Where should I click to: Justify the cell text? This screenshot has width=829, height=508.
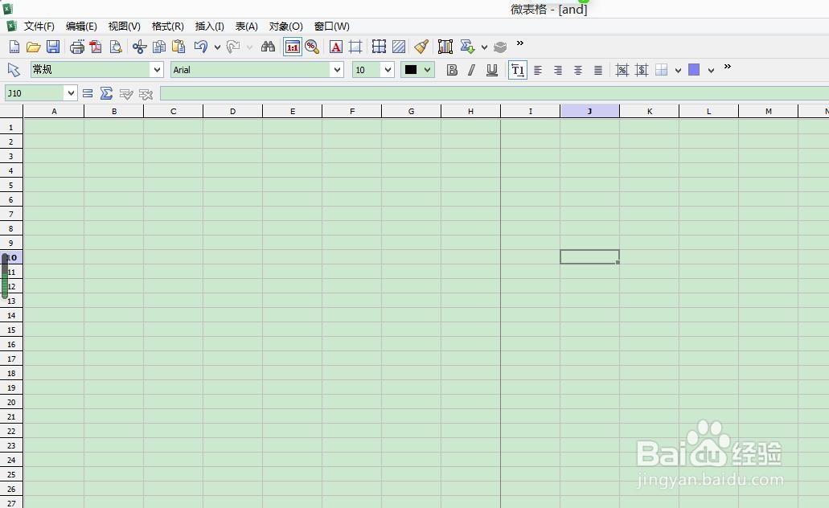coord(598,70)
